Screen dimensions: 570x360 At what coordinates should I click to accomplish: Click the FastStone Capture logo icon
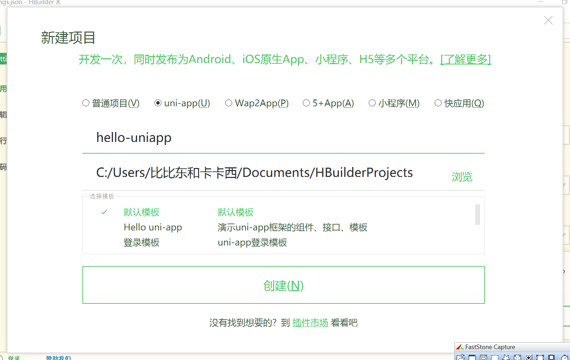460,347
